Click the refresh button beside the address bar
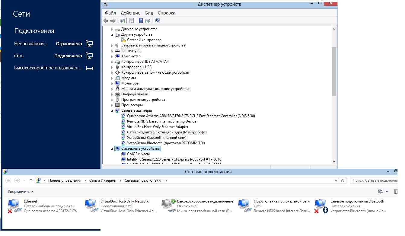Viewport: 405px width, 236px height. point(343,180)
